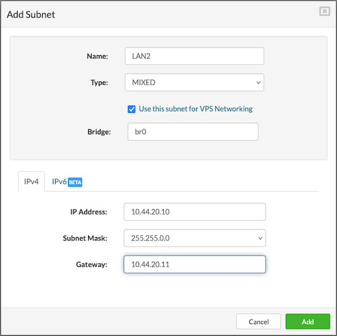Click the 'IP Address:' field label

tap(88, 212)
